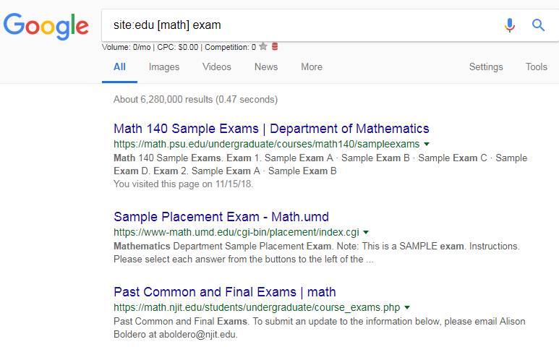Star the keyword in Volume CPC bar
The width and height of the screenshot is (559, 347).
pyautogui.click(x=263, y=46)
